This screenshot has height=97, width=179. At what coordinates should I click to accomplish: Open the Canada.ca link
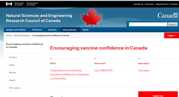pos(138,4)
